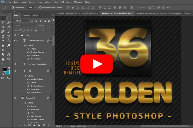Uncheck the Auto-Select checkbox
The image size is (193, 128).
[x=13, y=7]
